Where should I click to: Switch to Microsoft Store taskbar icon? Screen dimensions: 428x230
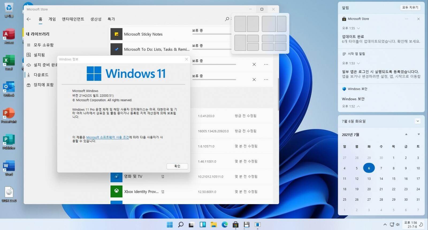[x=235, y=225]
